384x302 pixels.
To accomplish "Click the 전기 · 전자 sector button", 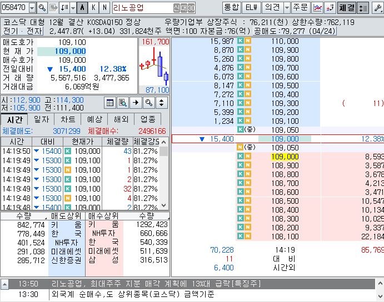I will coord(23,31).
